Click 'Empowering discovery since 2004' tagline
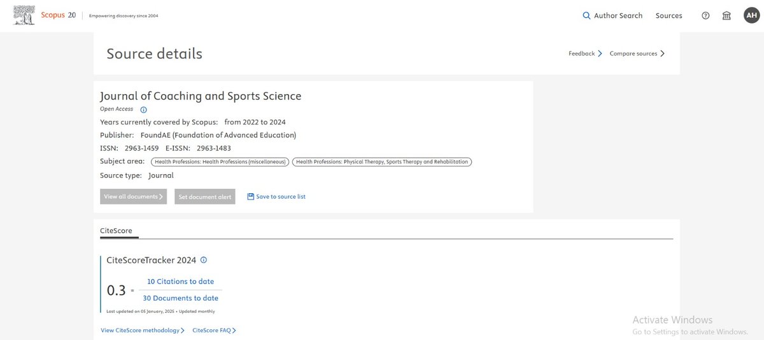 coord(124,16)
